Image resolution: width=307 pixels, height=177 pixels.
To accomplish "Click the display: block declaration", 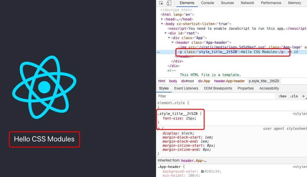I will pos(178,133).
